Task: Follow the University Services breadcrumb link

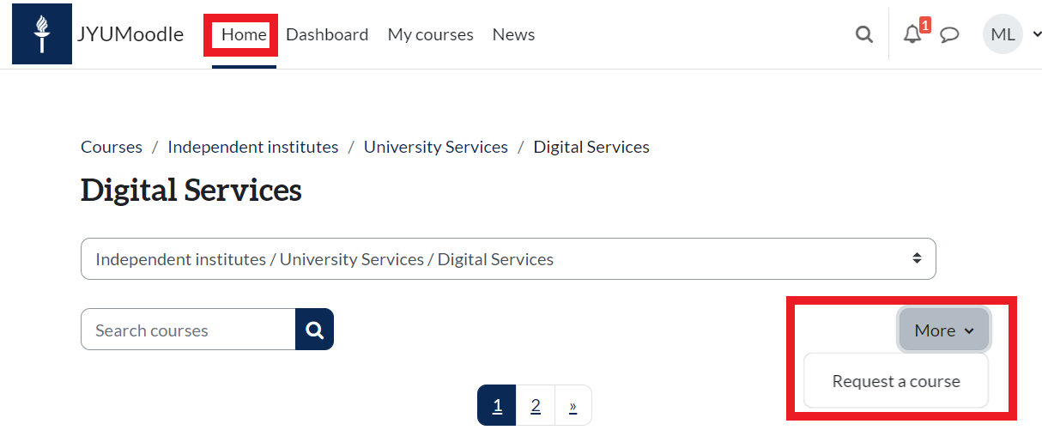Action: [435, 147]
